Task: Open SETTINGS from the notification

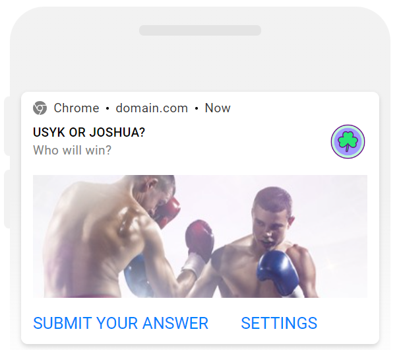Action: tap(279, 323)
